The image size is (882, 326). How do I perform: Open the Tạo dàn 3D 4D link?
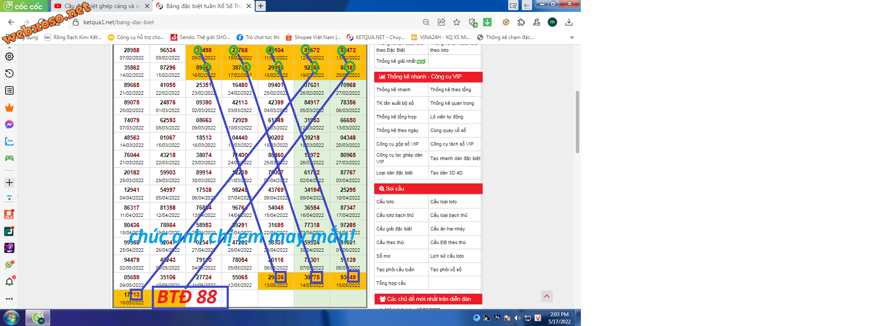pyautogui.click(x=446, y=173)
